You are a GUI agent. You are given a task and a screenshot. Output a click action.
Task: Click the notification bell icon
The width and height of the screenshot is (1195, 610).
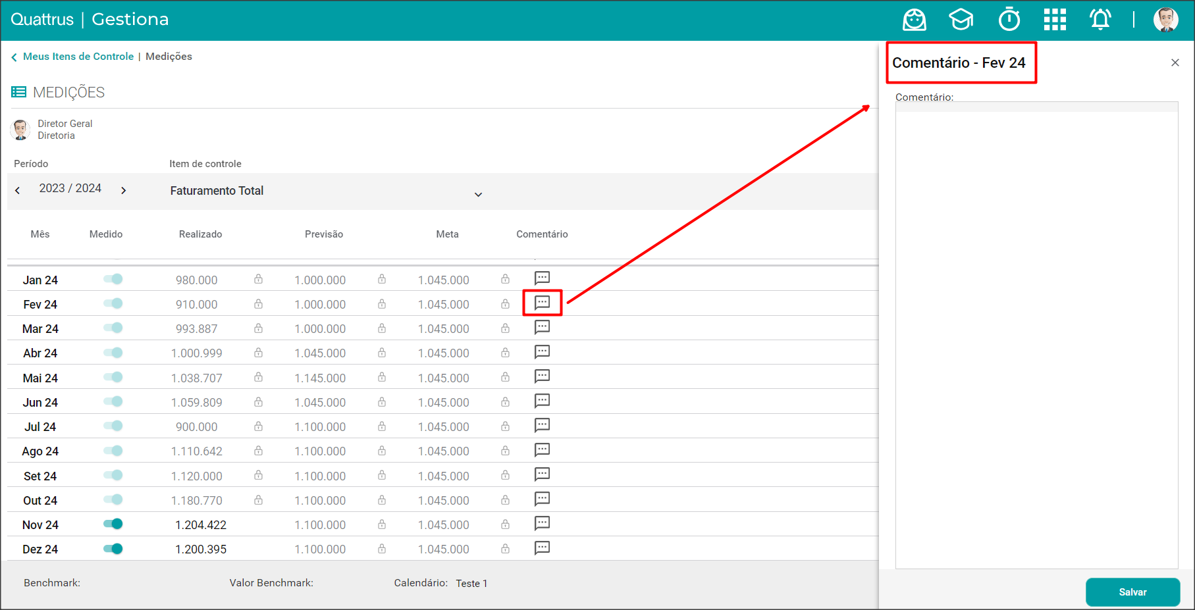coord(1100,20)
